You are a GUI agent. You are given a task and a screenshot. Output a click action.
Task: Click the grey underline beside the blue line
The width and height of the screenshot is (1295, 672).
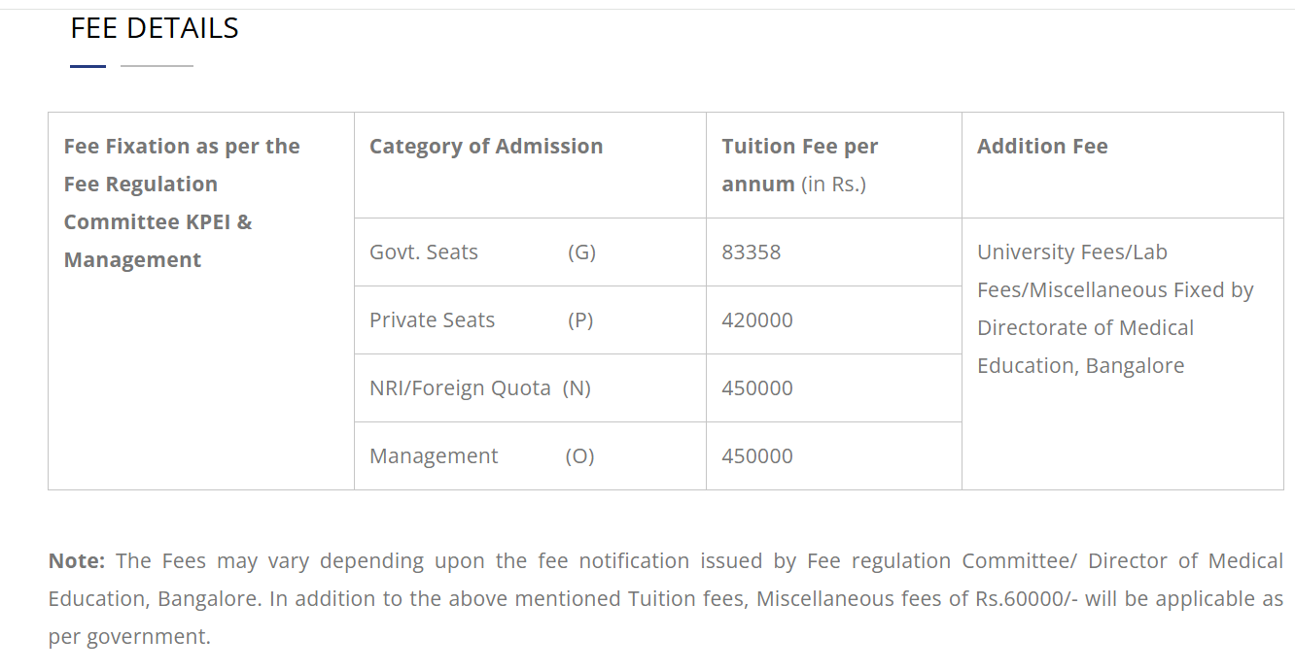click(x=157, y=66)
